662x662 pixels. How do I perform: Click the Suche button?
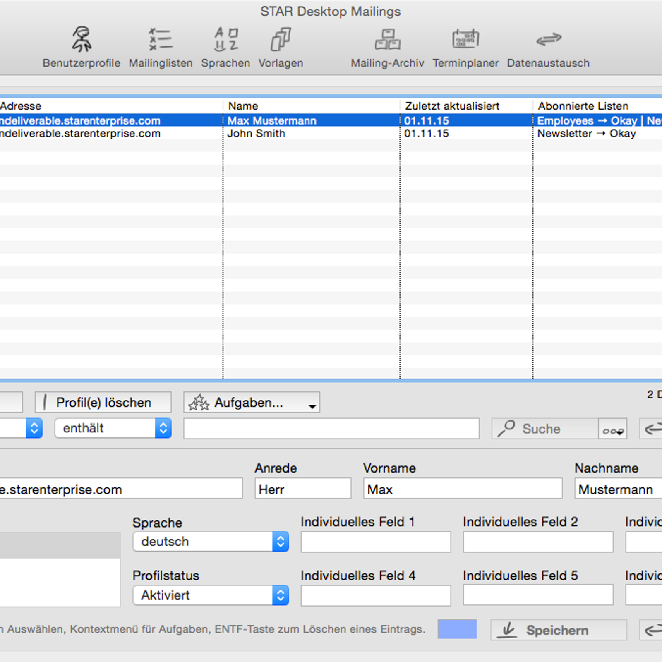click(x=545, y=429)
